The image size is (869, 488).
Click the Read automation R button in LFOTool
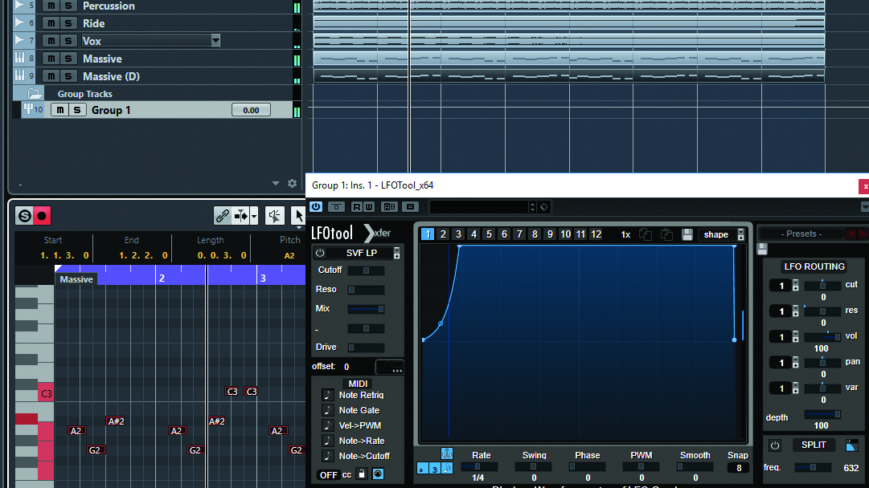(x=356, y=206)
